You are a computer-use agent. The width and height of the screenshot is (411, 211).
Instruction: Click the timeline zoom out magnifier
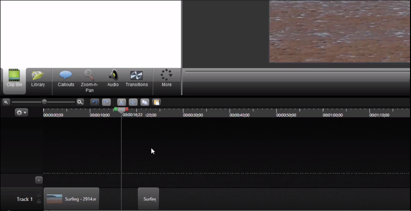tap(6, 102)
